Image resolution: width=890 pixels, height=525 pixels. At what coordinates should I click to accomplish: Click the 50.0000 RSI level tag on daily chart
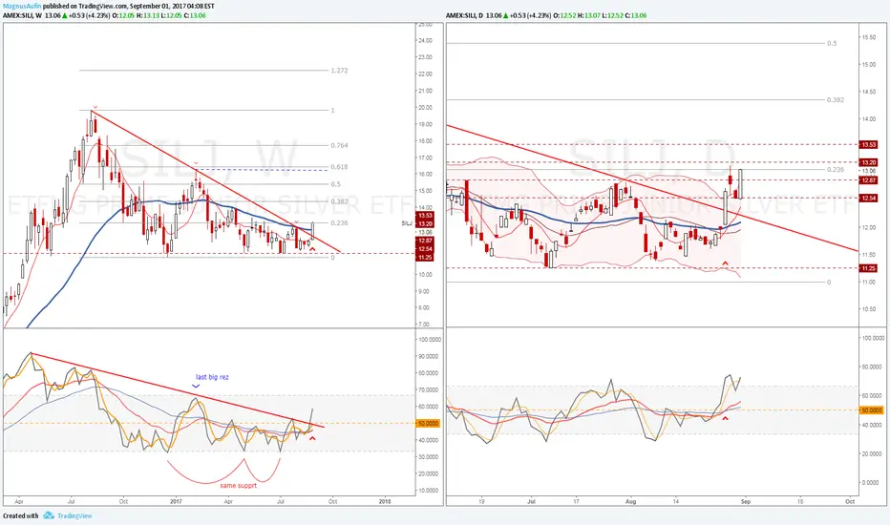point(872,409)
